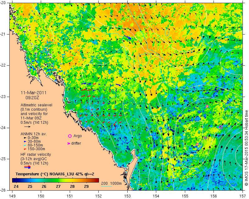Click the Argo marker near 23.3S 155.8E
This screenshot has height=199, width=249.
(207, 106)
